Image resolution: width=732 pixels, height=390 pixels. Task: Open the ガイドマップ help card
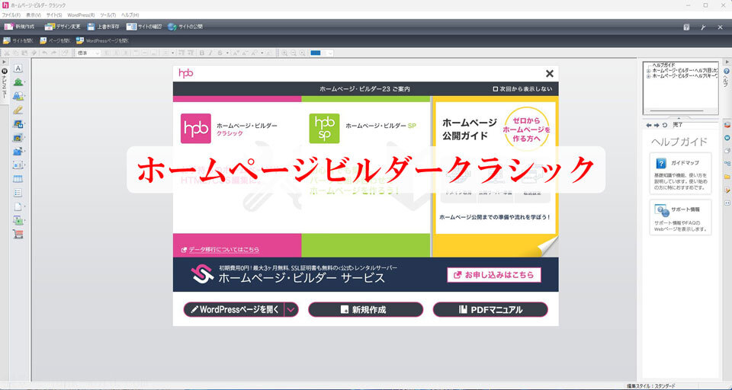click(x=680, y=173)
